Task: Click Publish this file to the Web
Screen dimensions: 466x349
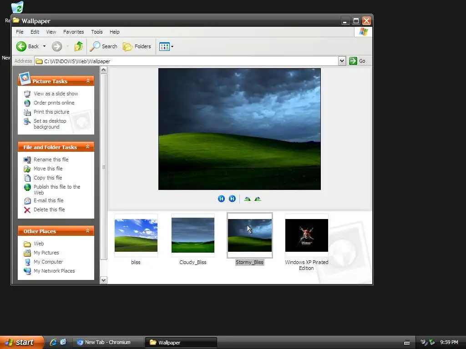Action: point(57,189)
